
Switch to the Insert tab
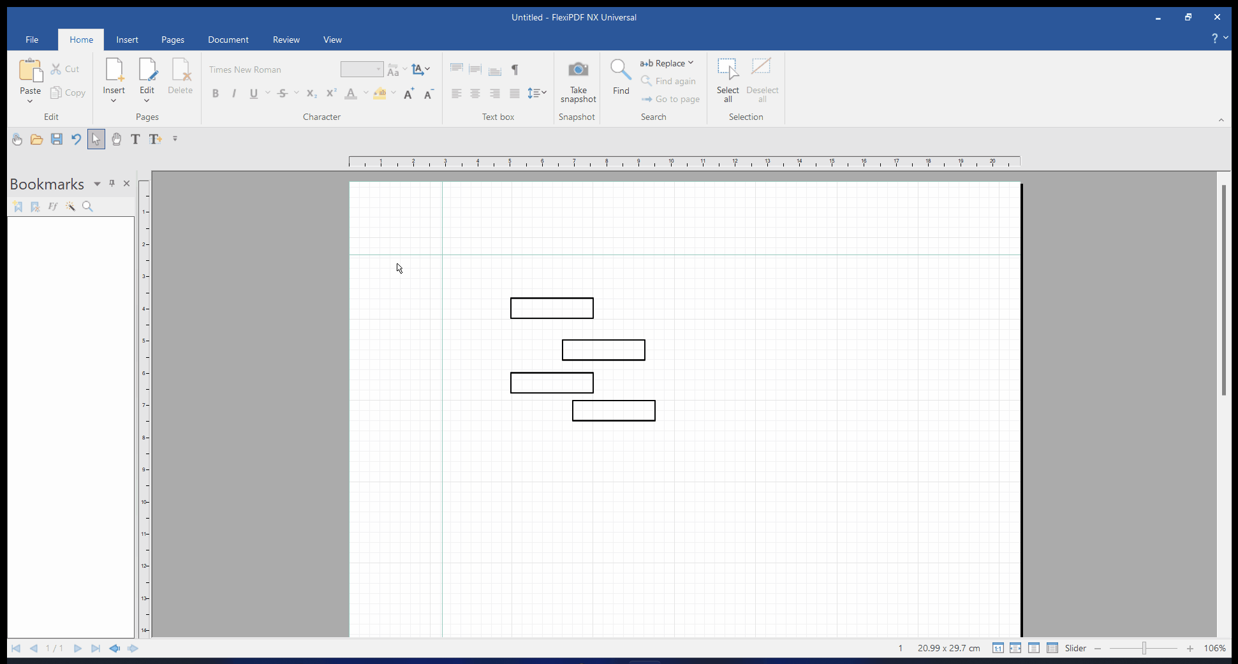click(127, 40)
